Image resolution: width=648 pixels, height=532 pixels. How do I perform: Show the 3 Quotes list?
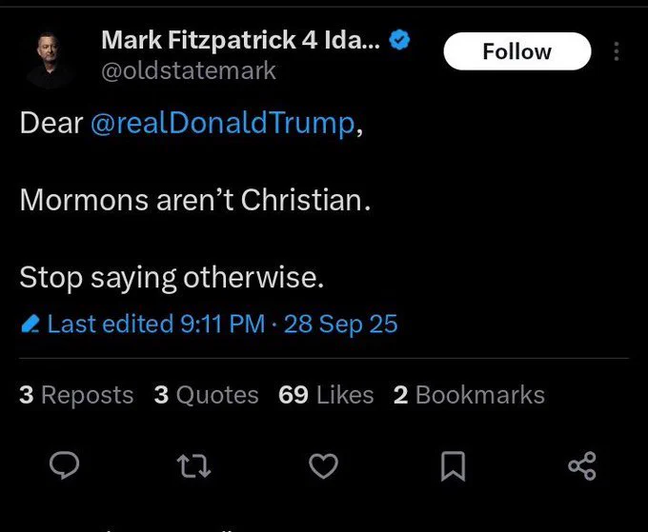tap(206, 395)
